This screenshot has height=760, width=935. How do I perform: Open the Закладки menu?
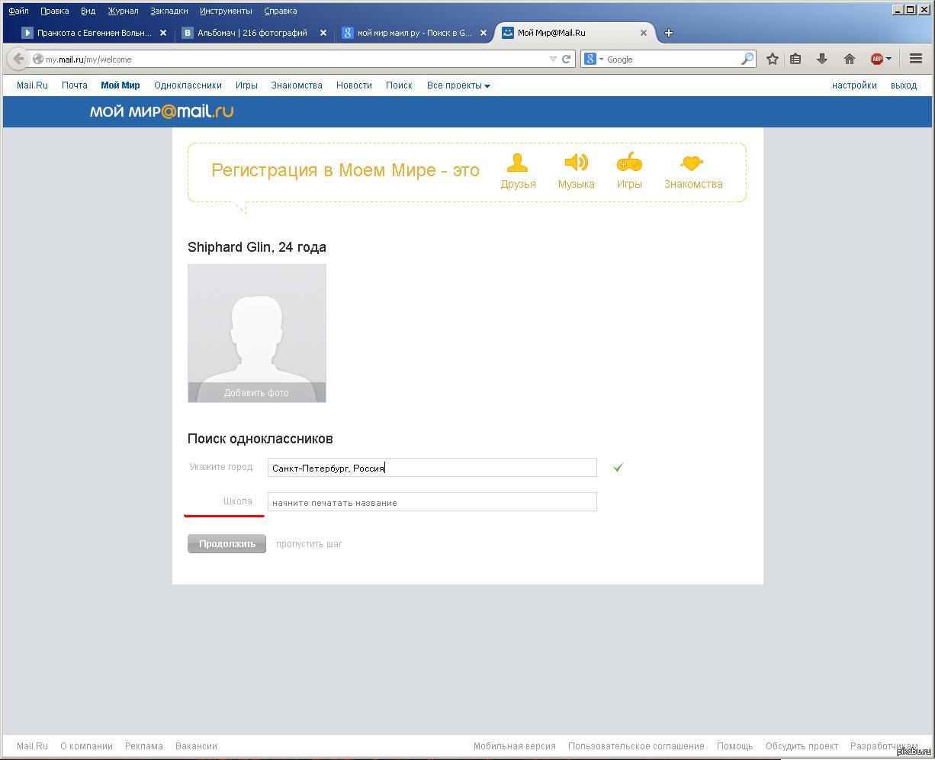click(x=169, y=11)
